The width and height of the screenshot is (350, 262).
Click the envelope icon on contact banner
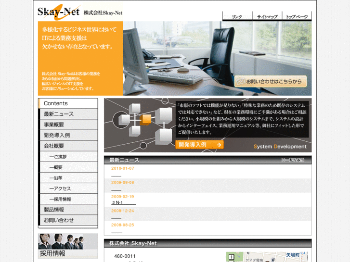[240, 81]
